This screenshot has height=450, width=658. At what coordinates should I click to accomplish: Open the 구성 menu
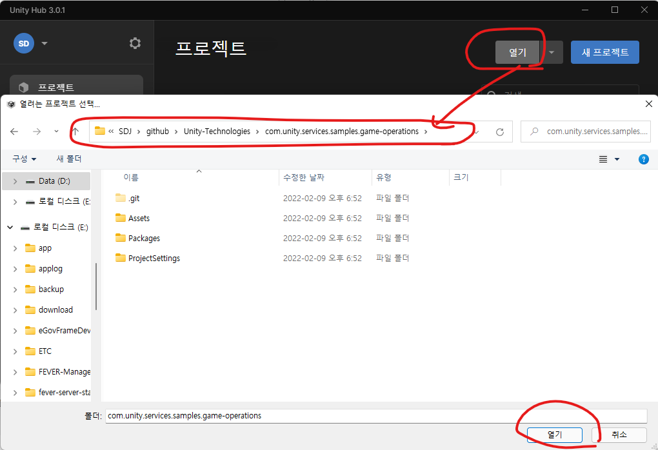coord(24,159)
